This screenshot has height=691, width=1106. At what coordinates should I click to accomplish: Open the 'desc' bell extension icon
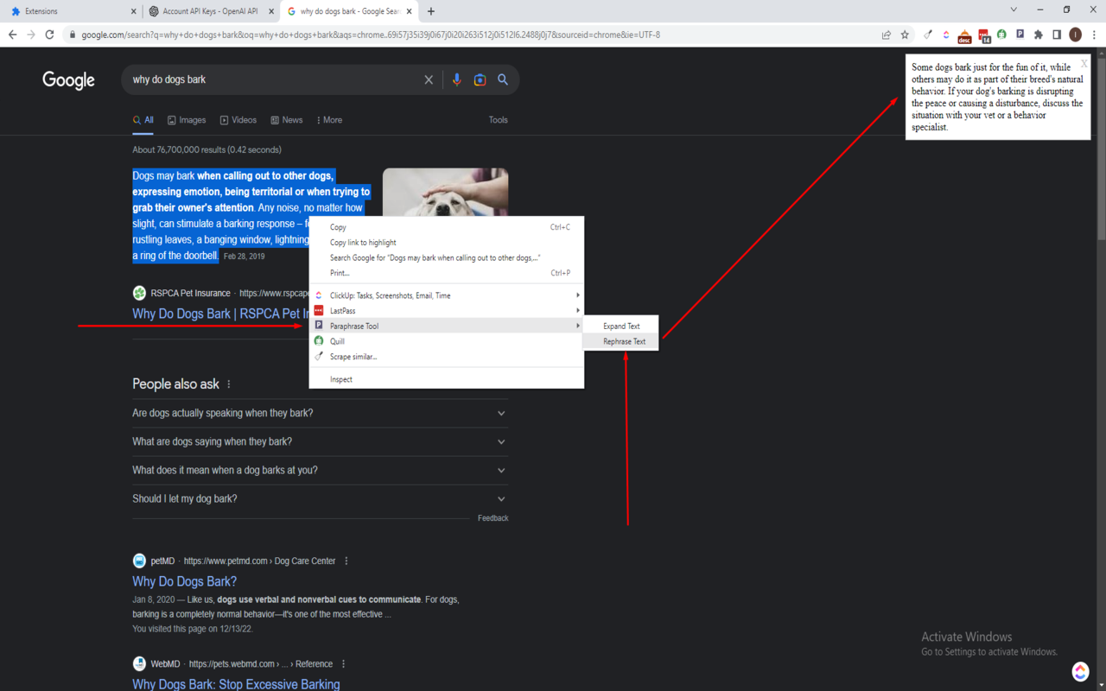(964, 35)
